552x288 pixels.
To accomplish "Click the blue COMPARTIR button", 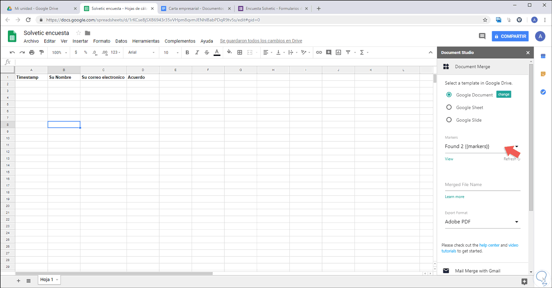I will (x=510, y=36).
